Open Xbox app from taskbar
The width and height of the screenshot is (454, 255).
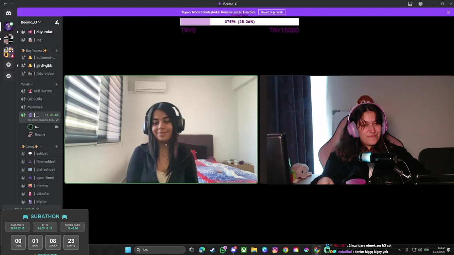tap(244, 250)
